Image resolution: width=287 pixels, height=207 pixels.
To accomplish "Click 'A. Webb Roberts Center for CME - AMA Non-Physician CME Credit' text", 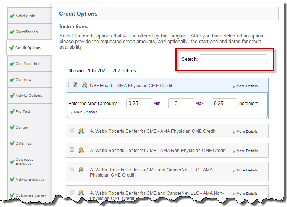I will pyautogui.click(x=158, y=150).
